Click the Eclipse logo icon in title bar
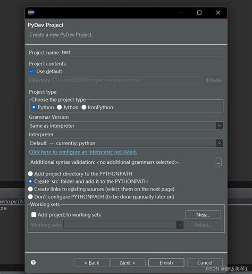 coord(31,12)
